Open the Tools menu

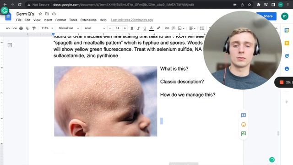tap(73, 20)
